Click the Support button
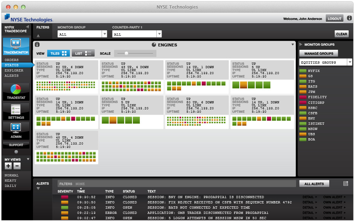Image resolution: width=354 pixels, height=221 pixels. pyautogui.click(x=16, y=145)
